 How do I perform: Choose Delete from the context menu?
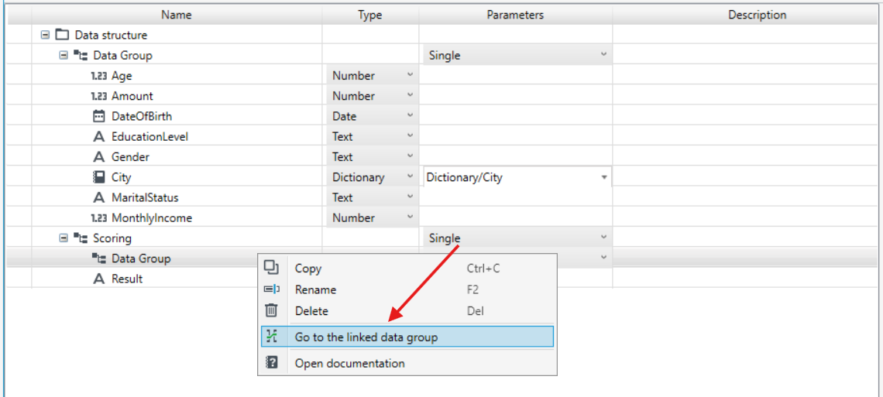click(406, 310)
